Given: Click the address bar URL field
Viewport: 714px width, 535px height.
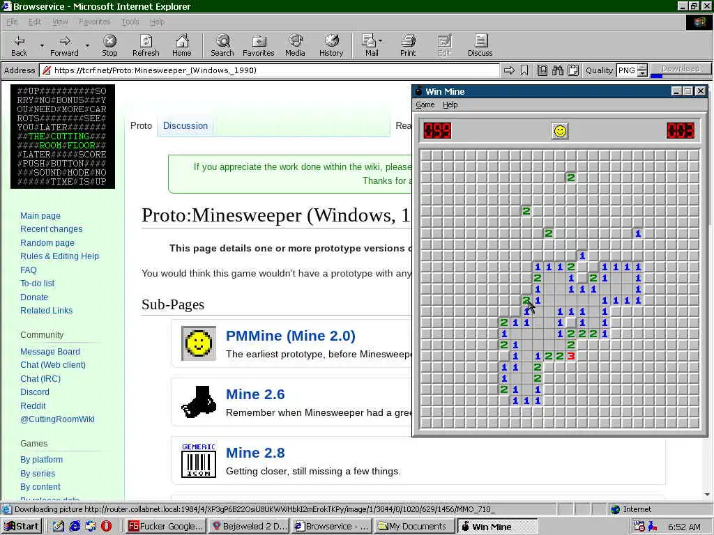Looking at the screenshot, I should (270, 70).
